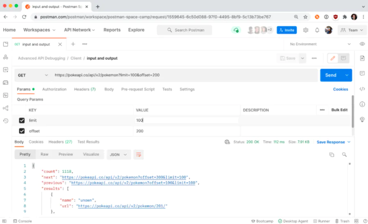Toggle word wrap icon next to JSON

coord(139,155)
